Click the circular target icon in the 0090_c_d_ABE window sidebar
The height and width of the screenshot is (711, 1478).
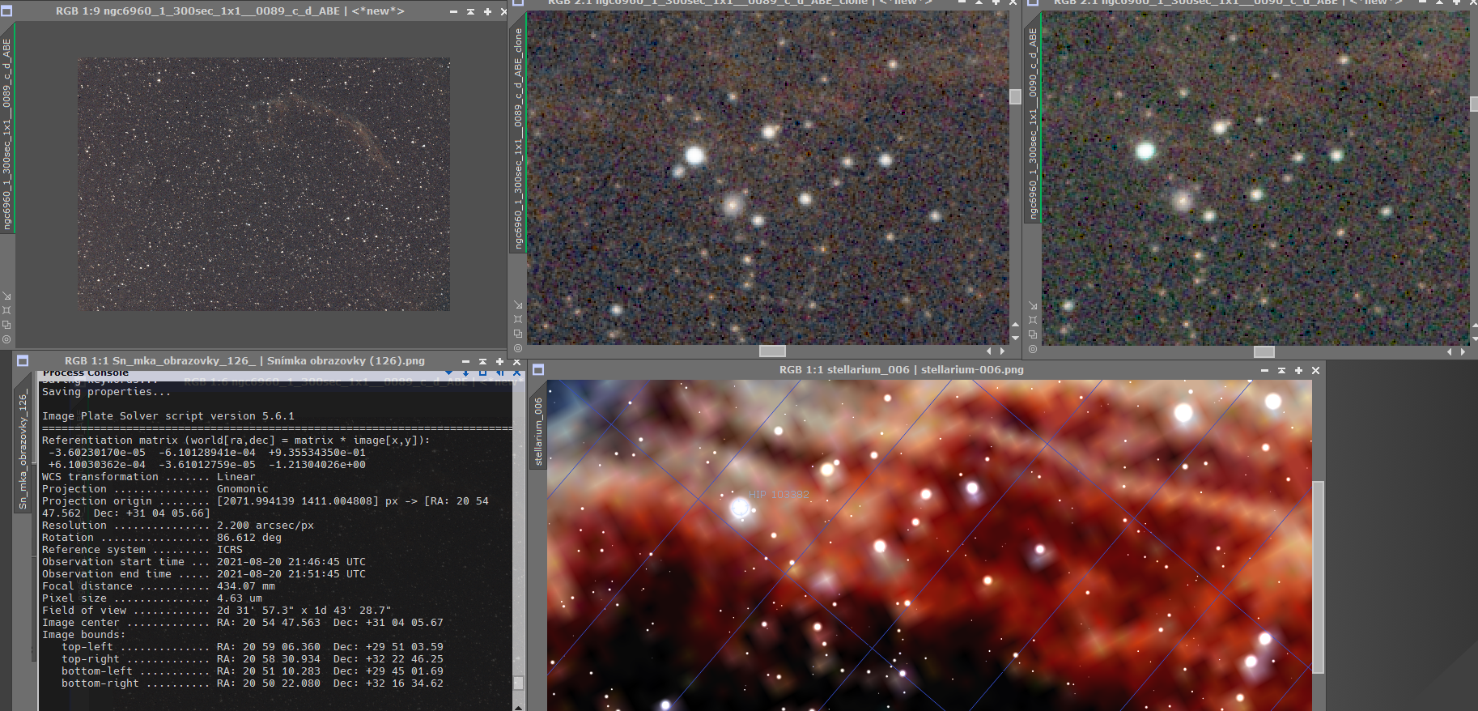[x=1033, y=349]
